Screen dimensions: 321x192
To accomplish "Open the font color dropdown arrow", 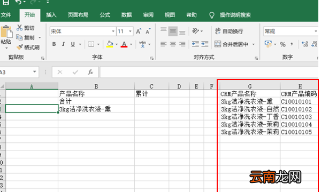I will [x=131, y=44].
